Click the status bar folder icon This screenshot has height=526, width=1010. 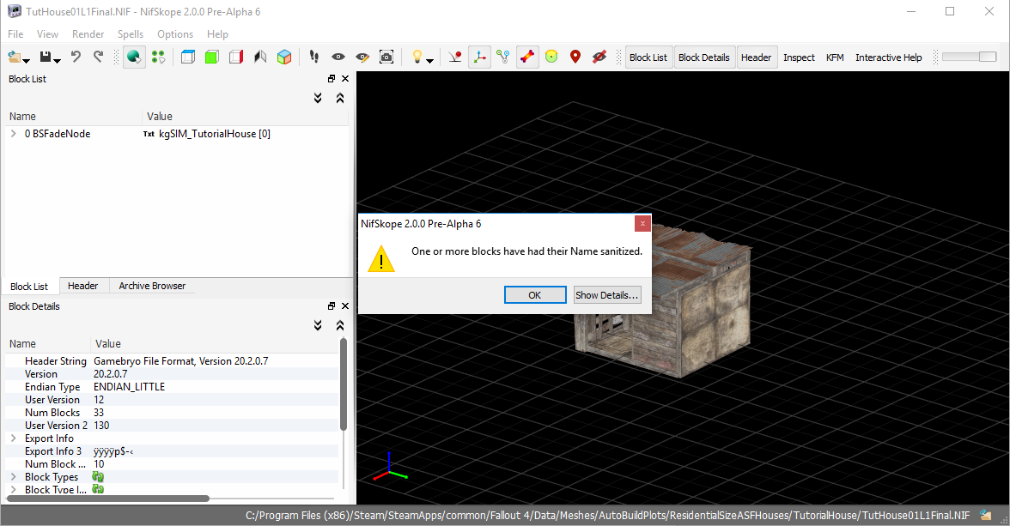(x=986, y=515)
